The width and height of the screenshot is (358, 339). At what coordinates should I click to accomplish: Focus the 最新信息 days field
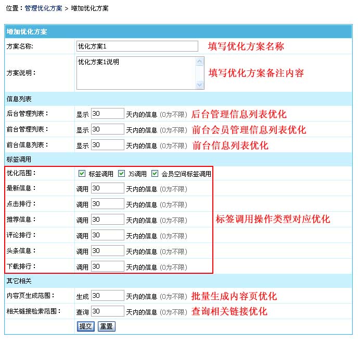pos(107,189)
